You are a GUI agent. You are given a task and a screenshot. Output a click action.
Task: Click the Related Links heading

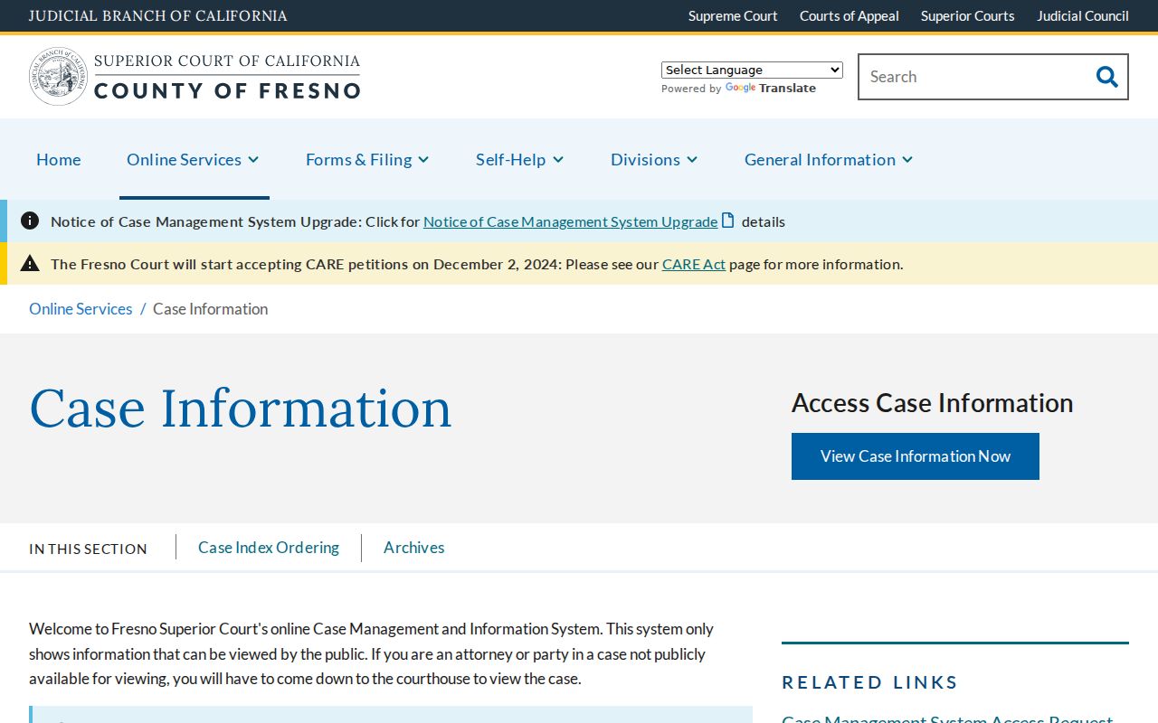tap(870, 682)
